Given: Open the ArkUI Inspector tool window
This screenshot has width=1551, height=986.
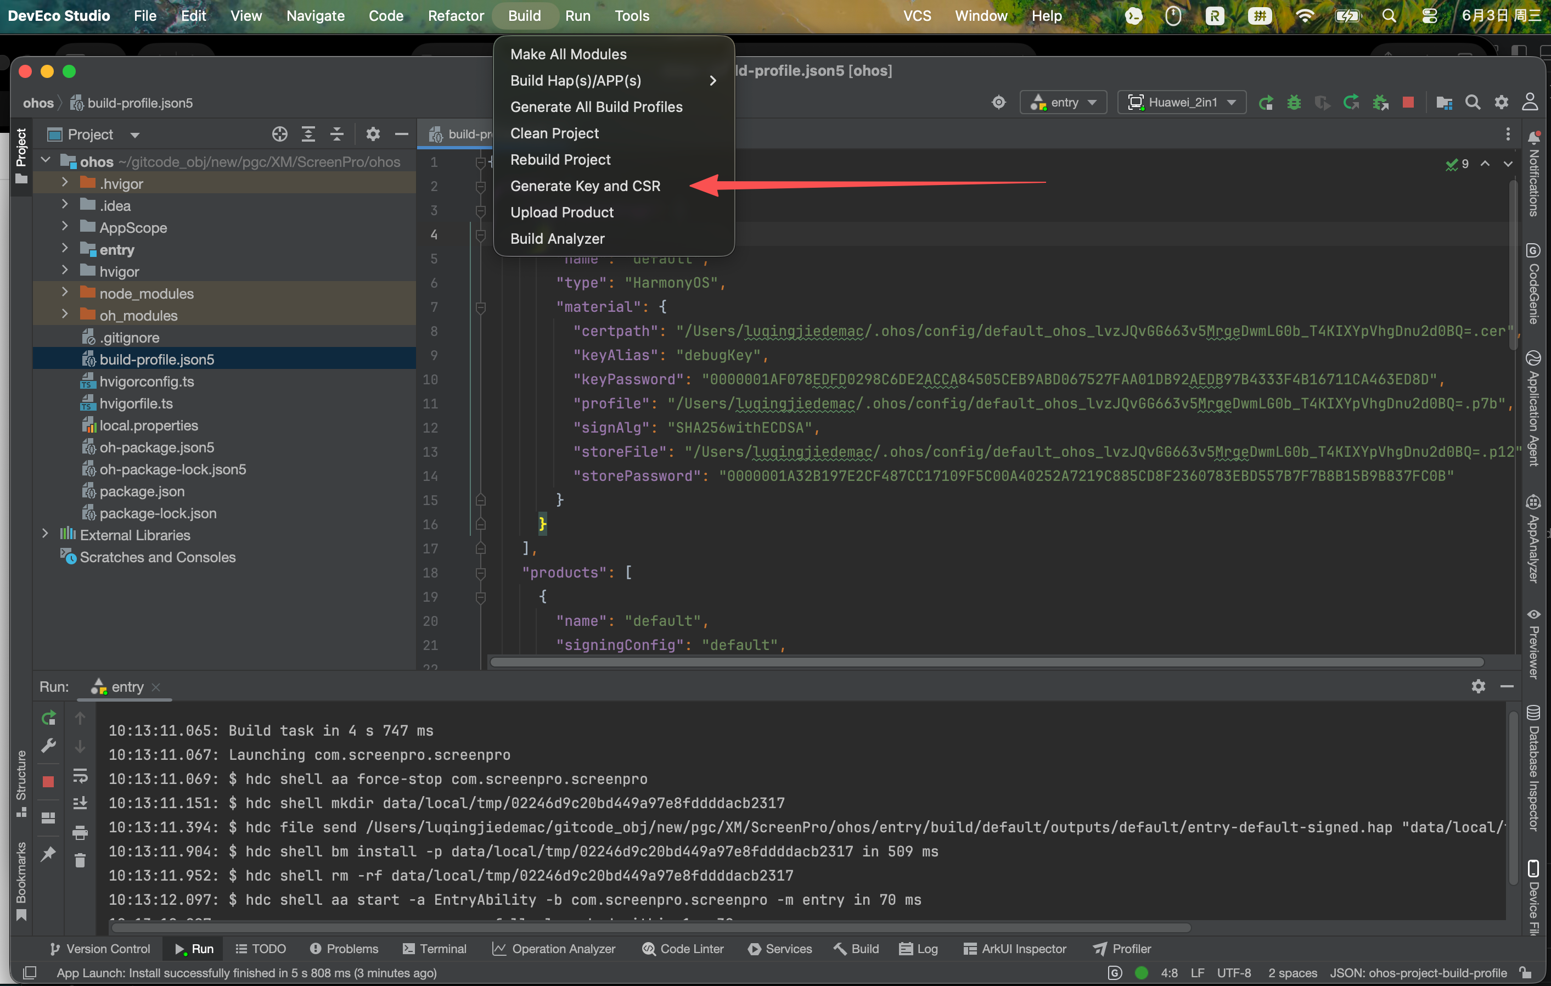Looking at the screenshot, I should pos(1015,949).
